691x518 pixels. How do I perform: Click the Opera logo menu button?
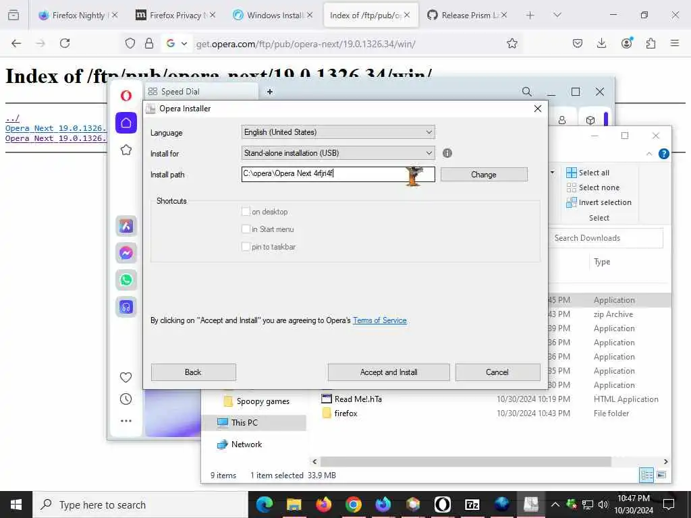(x=126, y=95)
